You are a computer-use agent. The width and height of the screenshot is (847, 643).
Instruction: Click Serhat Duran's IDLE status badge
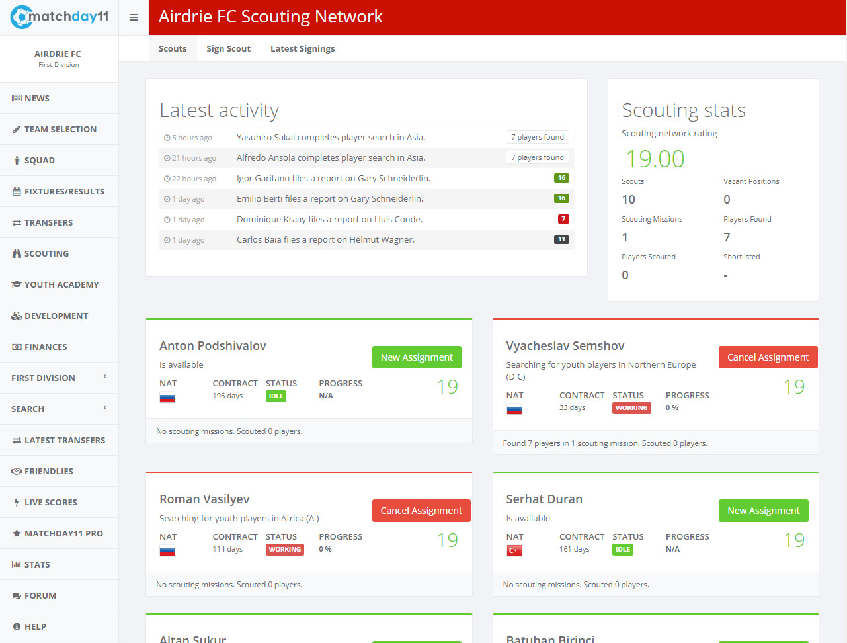(623, 550)
